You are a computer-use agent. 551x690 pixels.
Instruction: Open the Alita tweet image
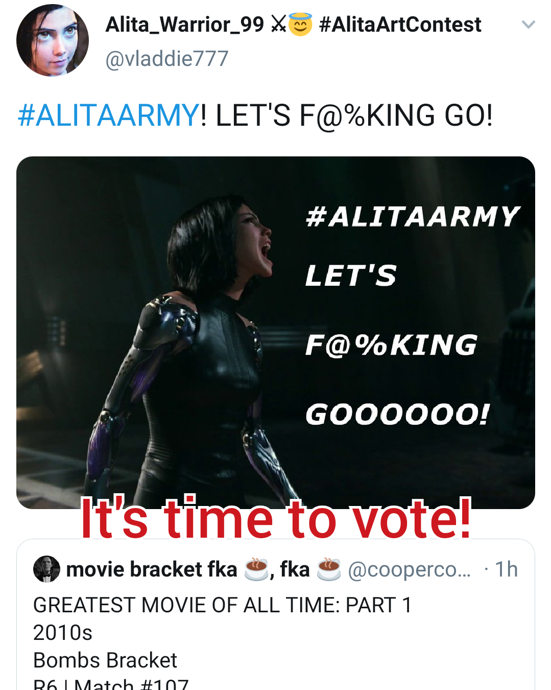pos(275,332)
